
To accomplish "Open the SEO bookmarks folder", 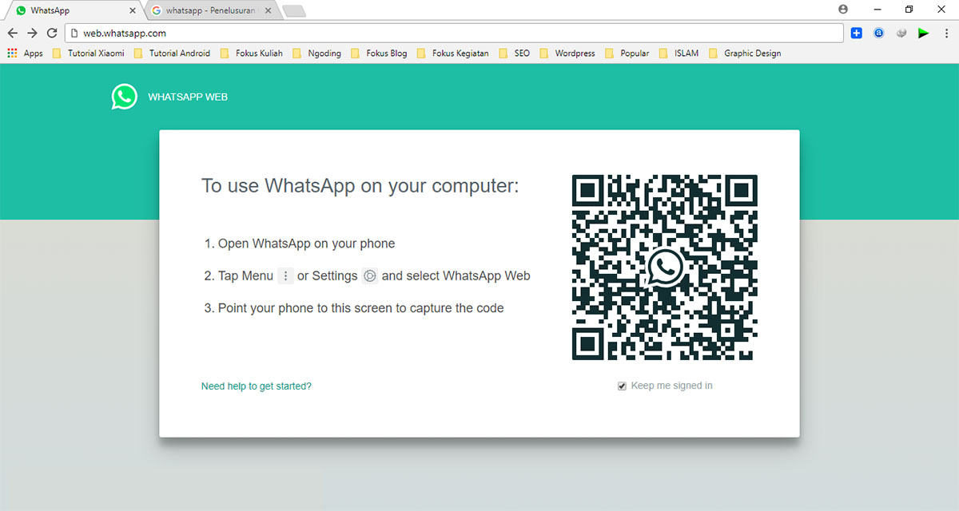I will click(521, 53).
